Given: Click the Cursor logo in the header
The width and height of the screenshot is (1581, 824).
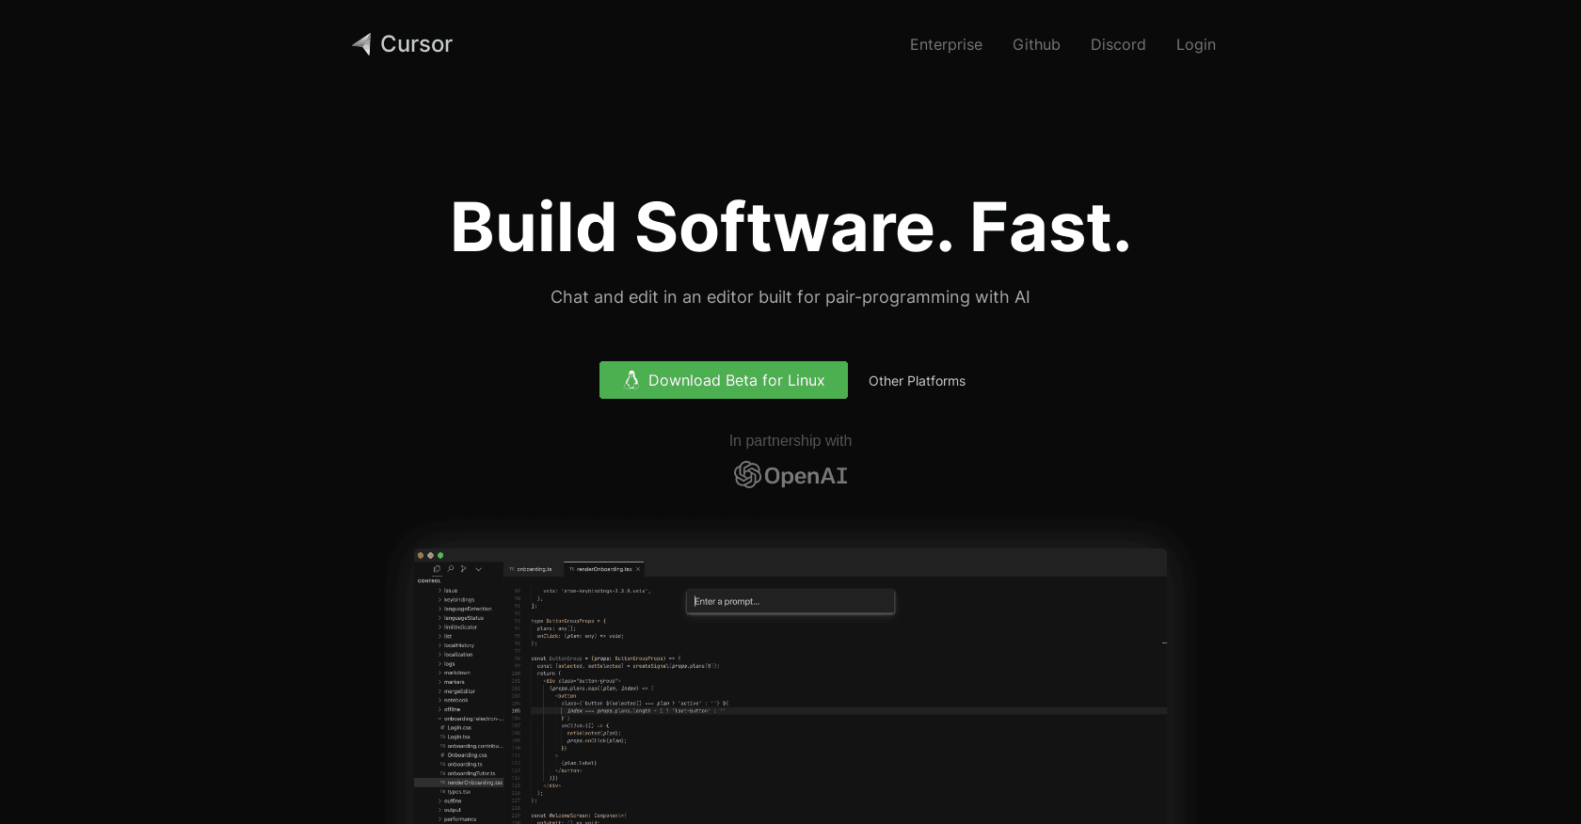Looking at the screenshot, I should 402,44.
